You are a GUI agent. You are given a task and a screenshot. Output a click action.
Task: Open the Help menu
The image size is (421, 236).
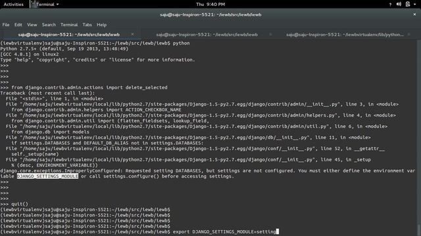click(101, 25)
